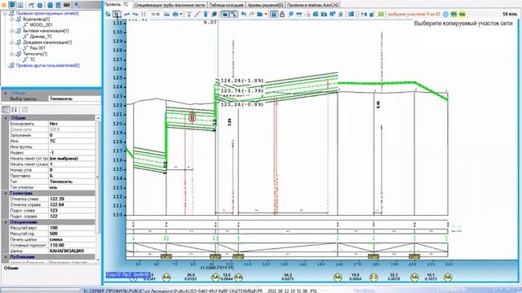Click the diagonal line draw tool in the toolbar
This screenshot has height=293, width=522.
197,15
